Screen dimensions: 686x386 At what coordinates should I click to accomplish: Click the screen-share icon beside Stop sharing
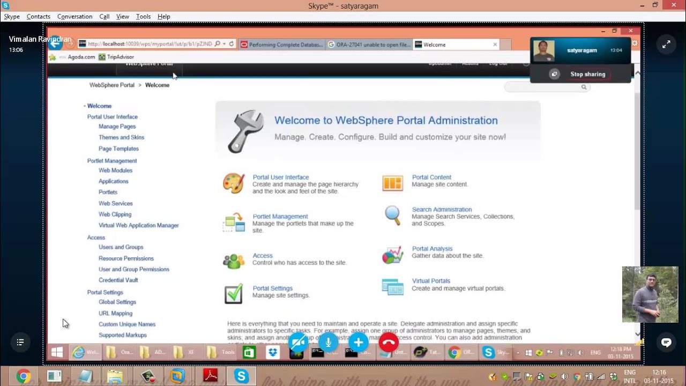click(555, 75)
